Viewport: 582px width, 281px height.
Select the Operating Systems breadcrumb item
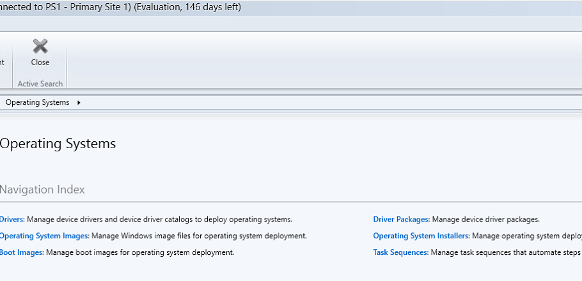coord(37,102)
